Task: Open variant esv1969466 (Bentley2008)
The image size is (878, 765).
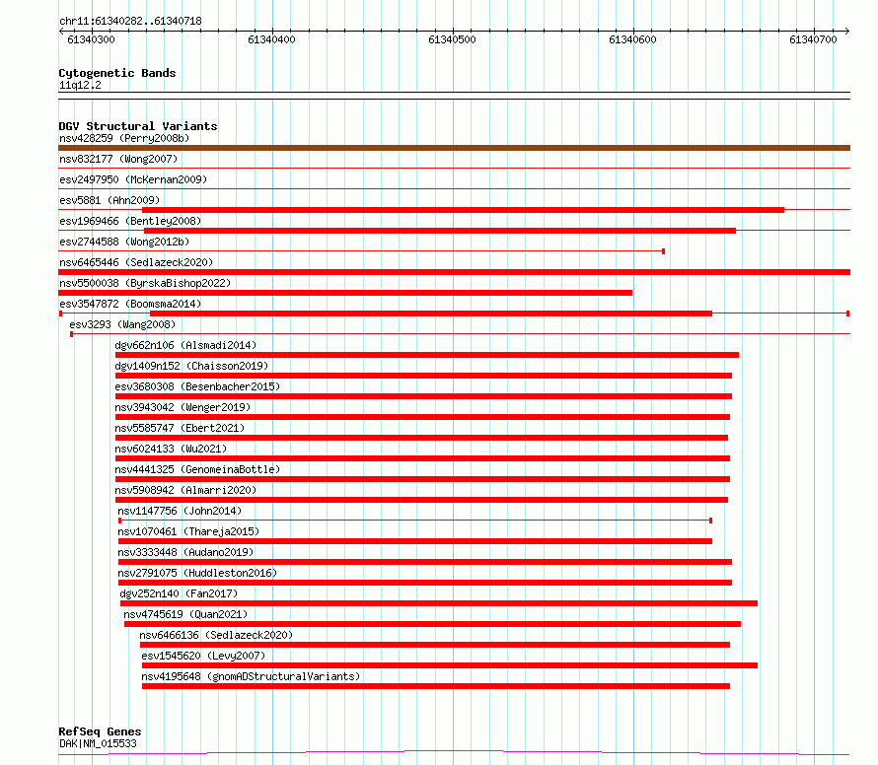Action: (130, 221)
